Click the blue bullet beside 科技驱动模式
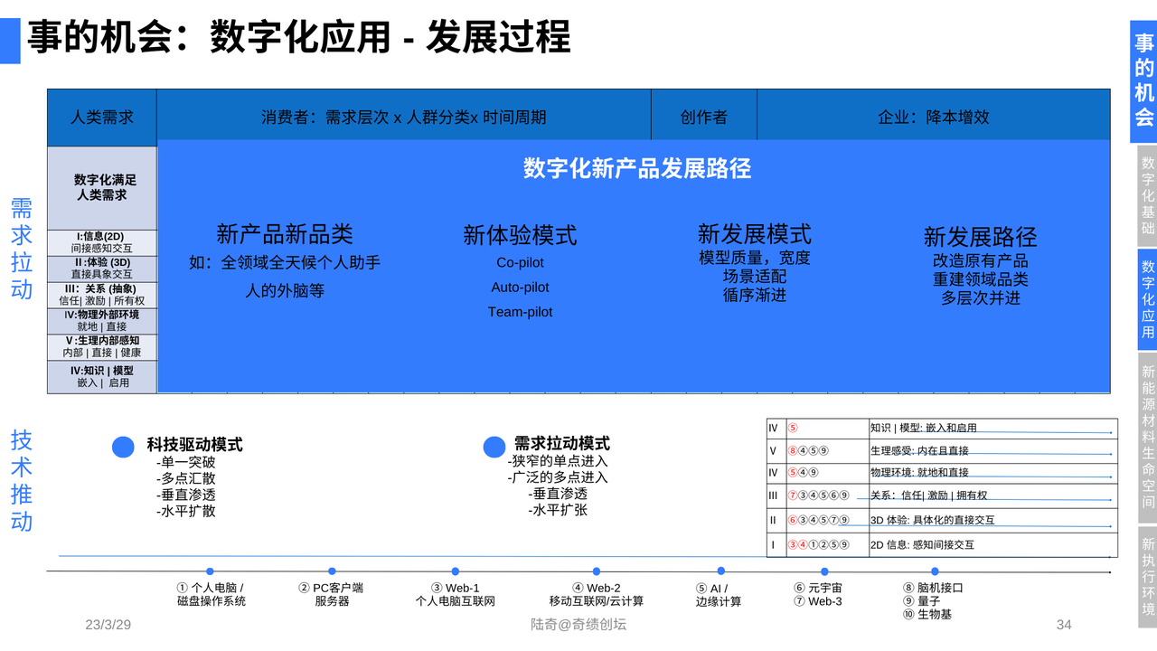This screenshot has height=651, width=1157. tap(123, 447)
